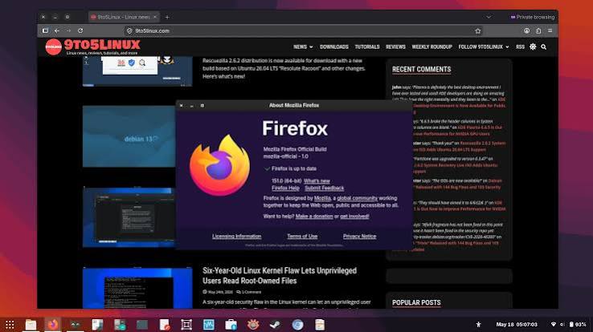Click the get involved! link
The width and height of the screenshot is (593, 332).
354,217
